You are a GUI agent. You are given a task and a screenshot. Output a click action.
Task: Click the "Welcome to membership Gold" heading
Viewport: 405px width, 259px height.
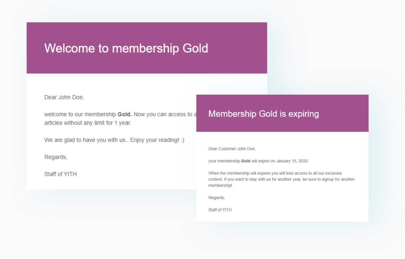[126, 48]
